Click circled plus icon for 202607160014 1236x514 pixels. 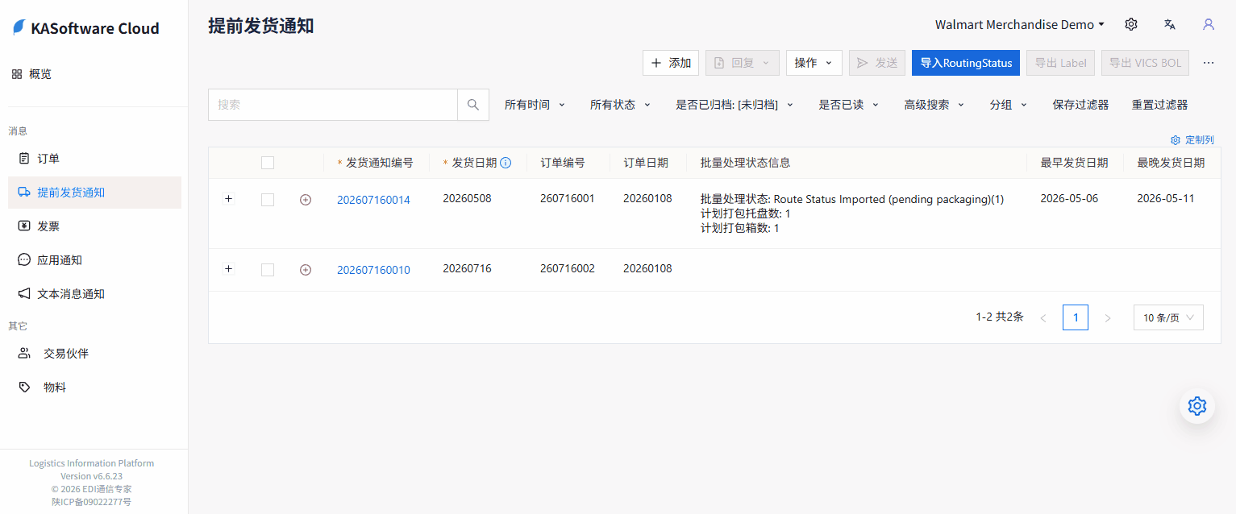[306, 200]
